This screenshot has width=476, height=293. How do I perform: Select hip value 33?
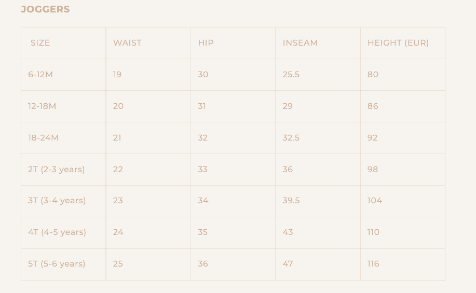coord(202,170)
